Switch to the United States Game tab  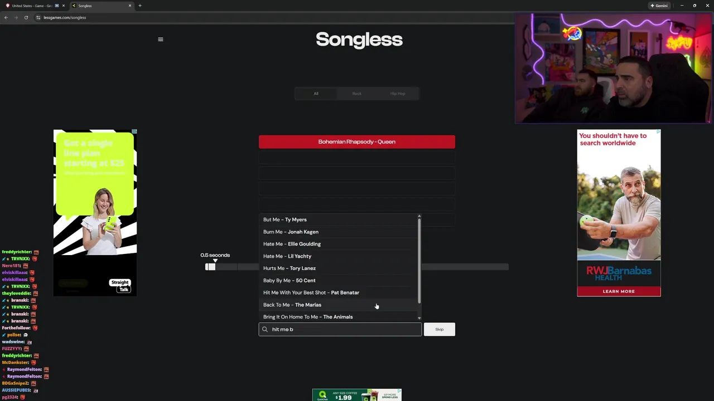pyautogui.click(x=32, y=6)
